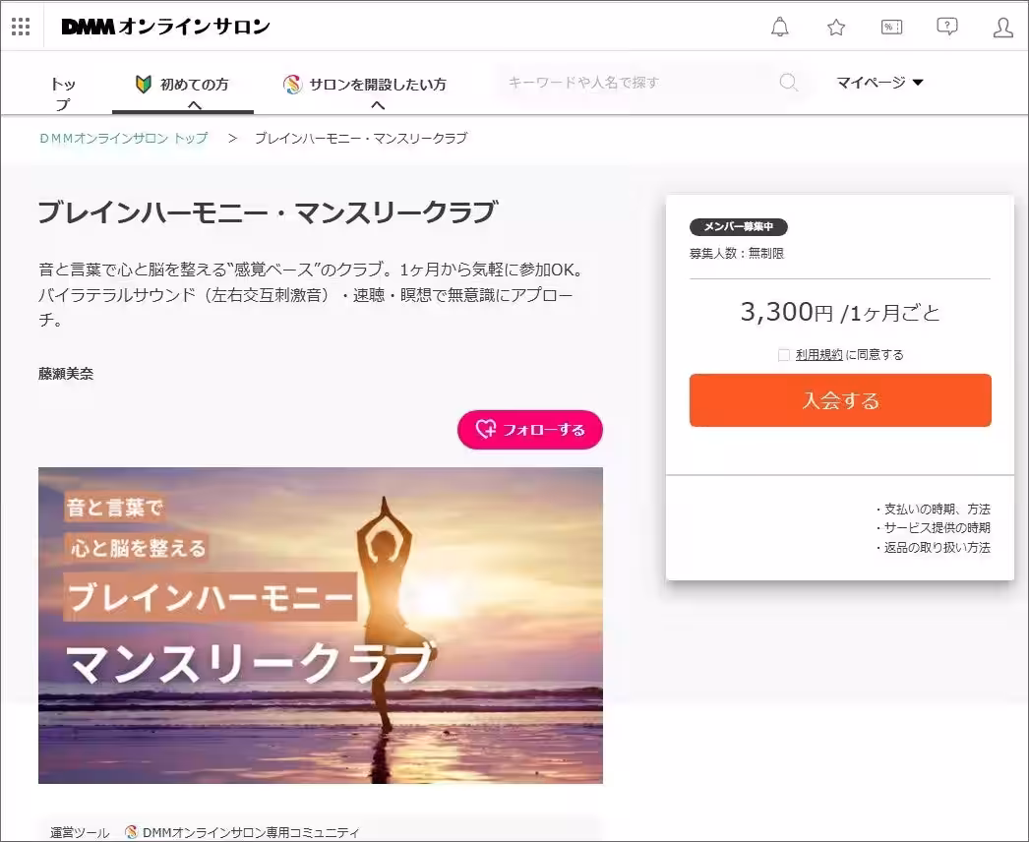Go to DMMオンラインサロン トップ breadcrumb
The height and width of the screenshot is (842, 1029).
pos(124,139)
